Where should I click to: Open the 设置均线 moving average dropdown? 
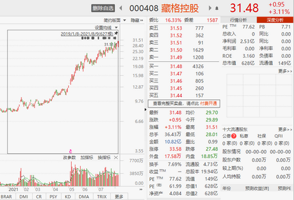pos(106,28)
